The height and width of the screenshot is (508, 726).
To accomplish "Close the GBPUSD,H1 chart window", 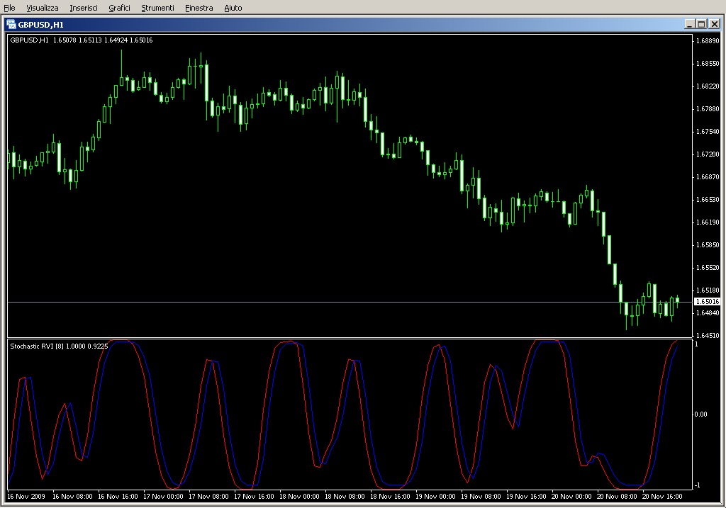I will (715, 24).
